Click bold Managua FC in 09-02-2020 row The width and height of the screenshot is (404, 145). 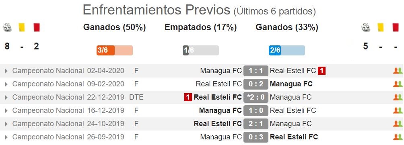[291, 84]
